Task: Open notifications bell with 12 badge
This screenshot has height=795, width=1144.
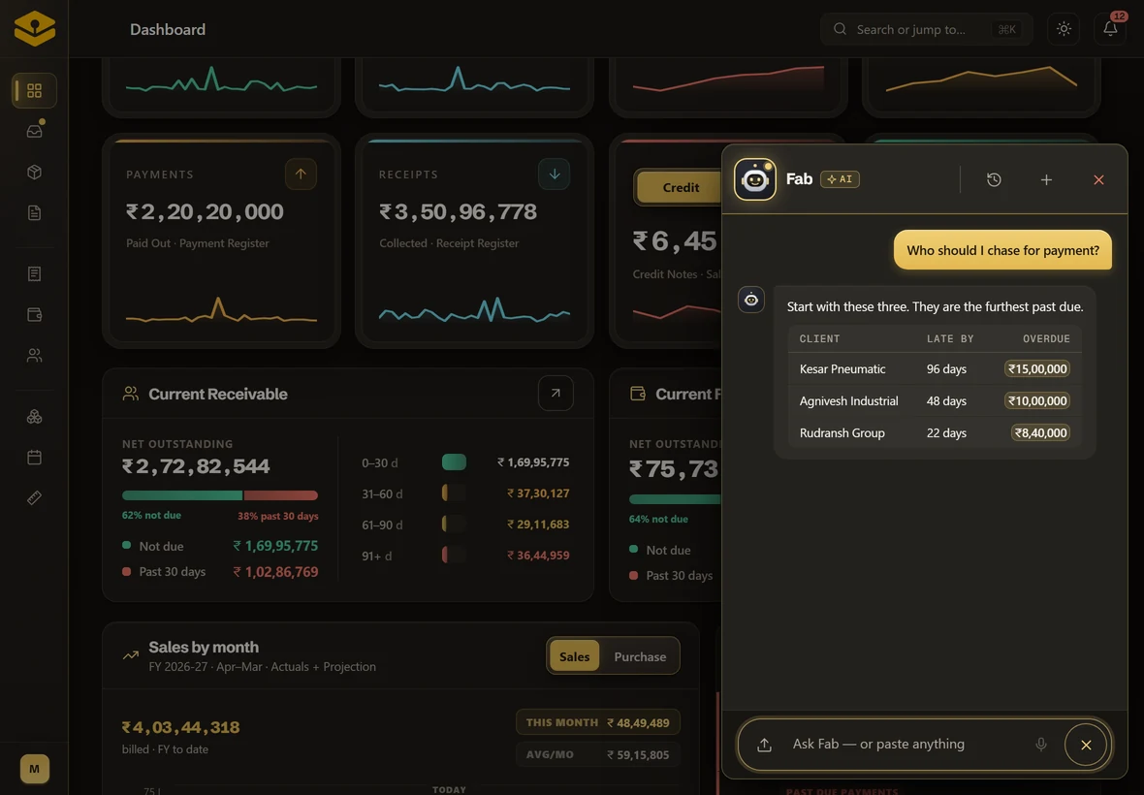Action: pyautogui.click(x=1110, y=29)
